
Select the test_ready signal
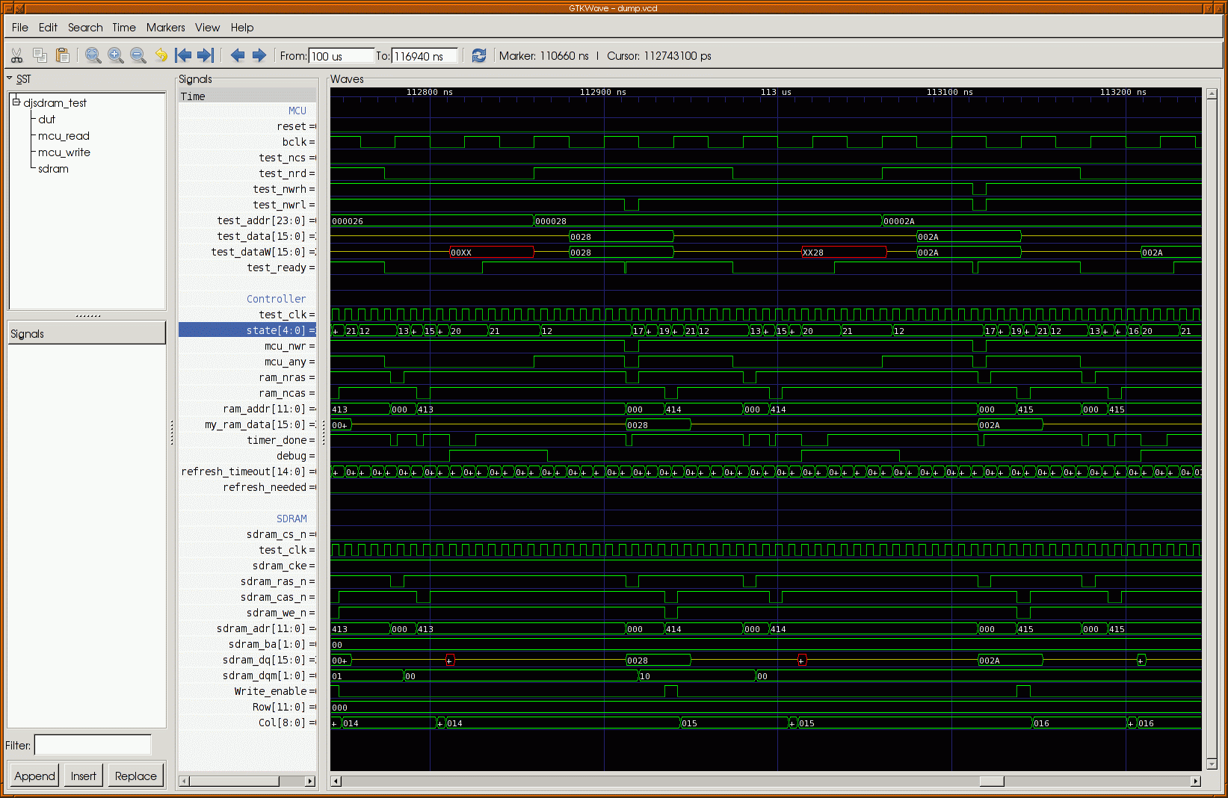coord(277,267)
